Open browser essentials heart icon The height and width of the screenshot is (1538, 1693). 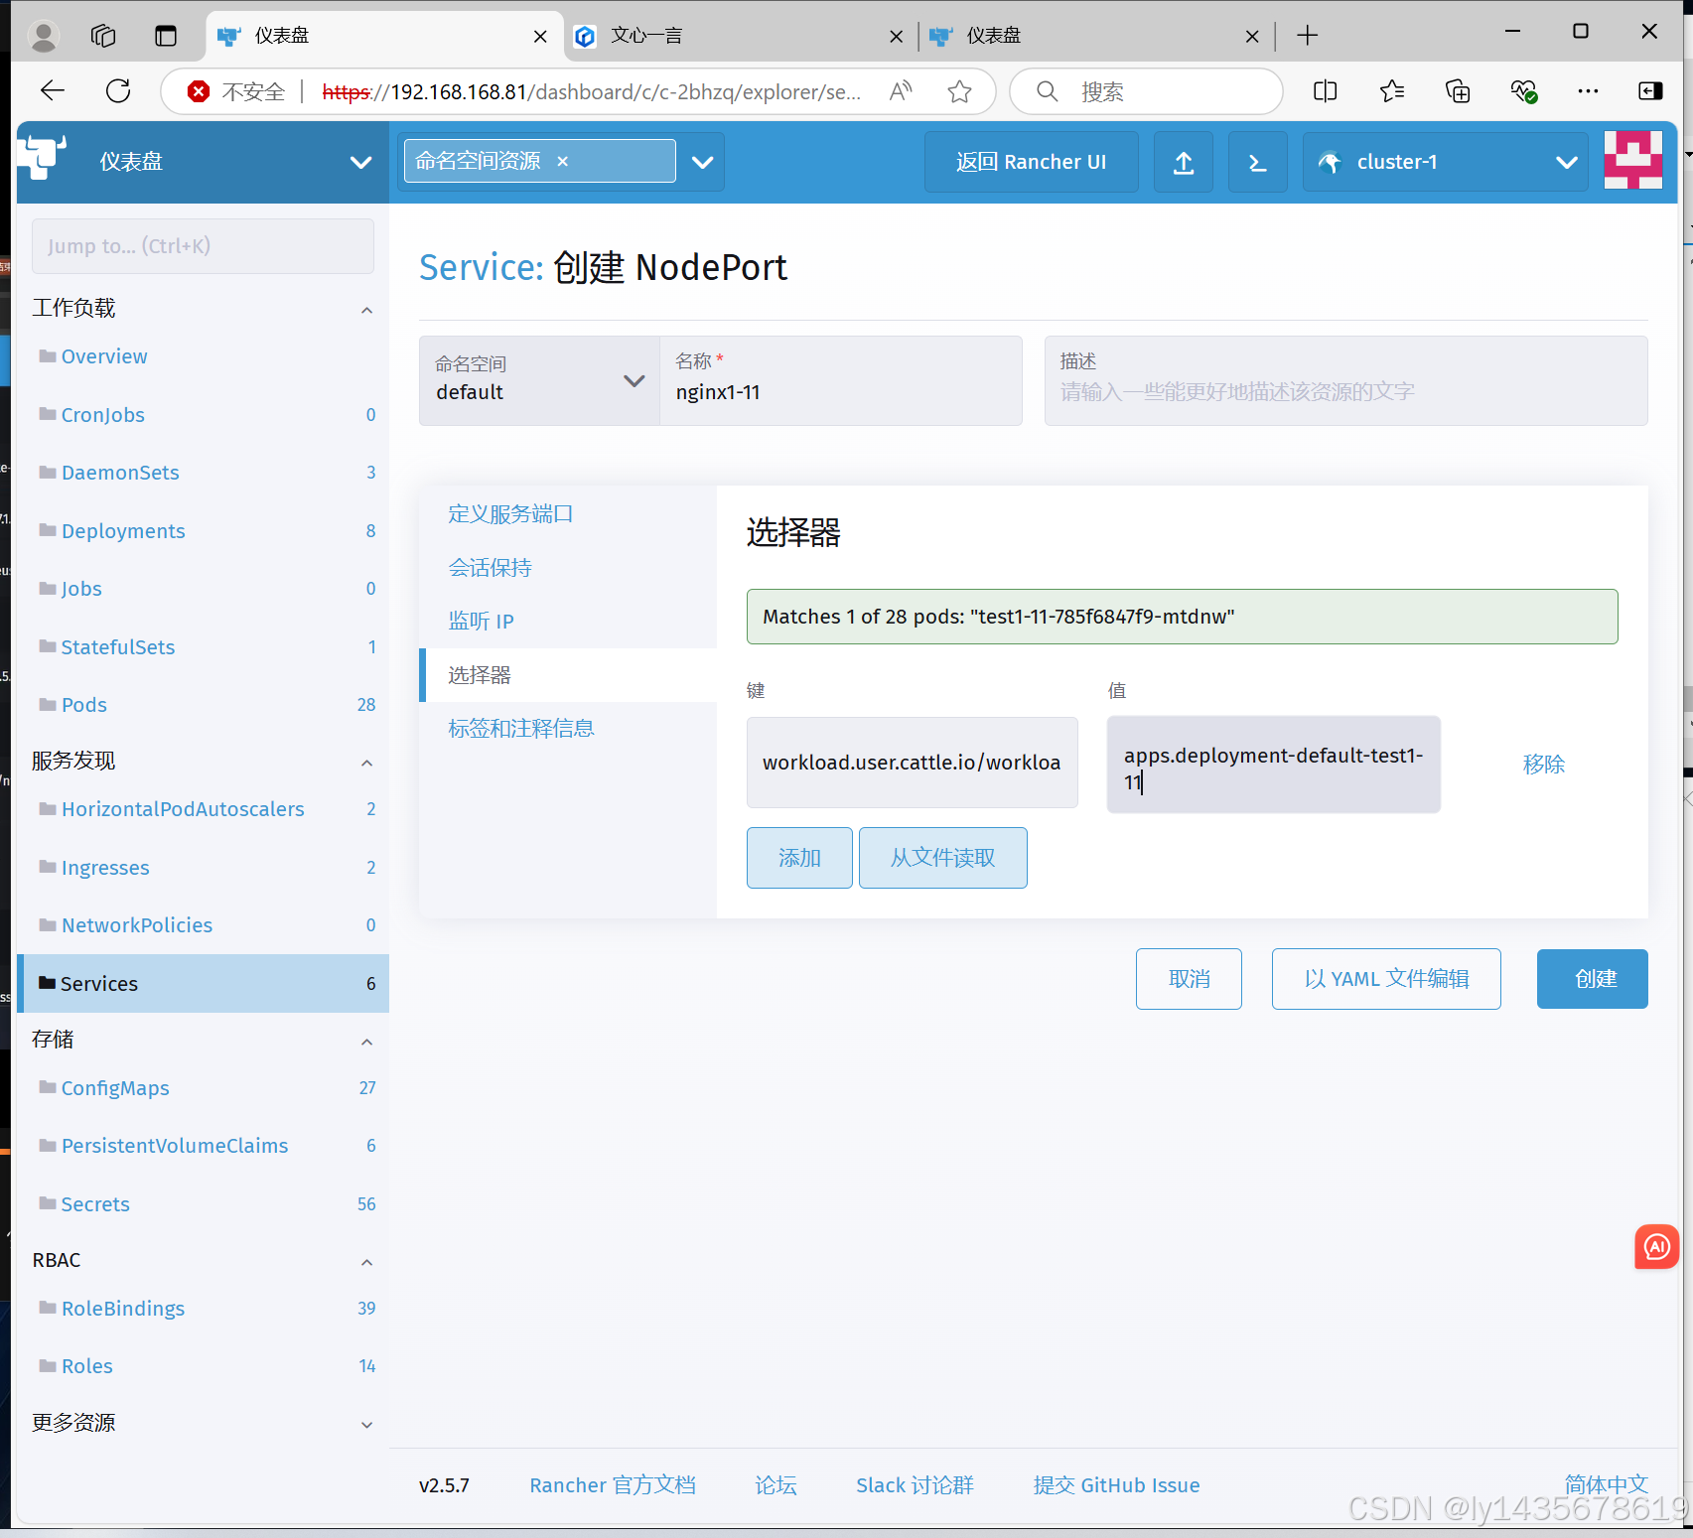pos(1523,91)
